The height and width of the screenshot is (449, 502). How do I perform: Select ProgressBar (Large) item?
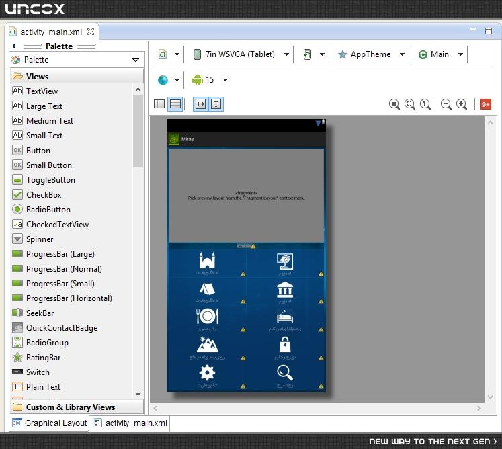[54, 254]
